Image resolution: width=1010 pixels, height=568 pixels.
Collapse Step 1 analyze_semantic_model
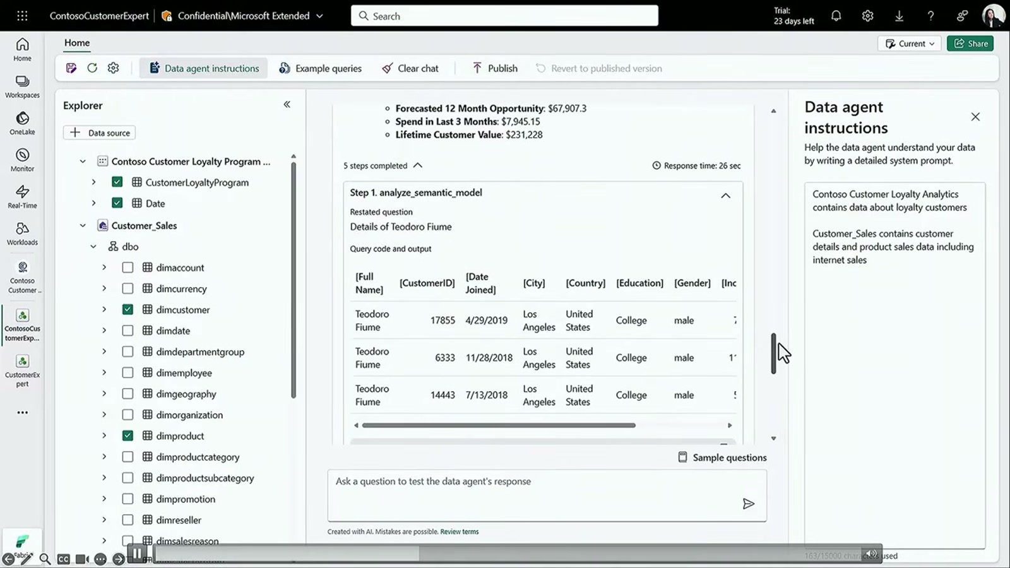click(725, 196)
